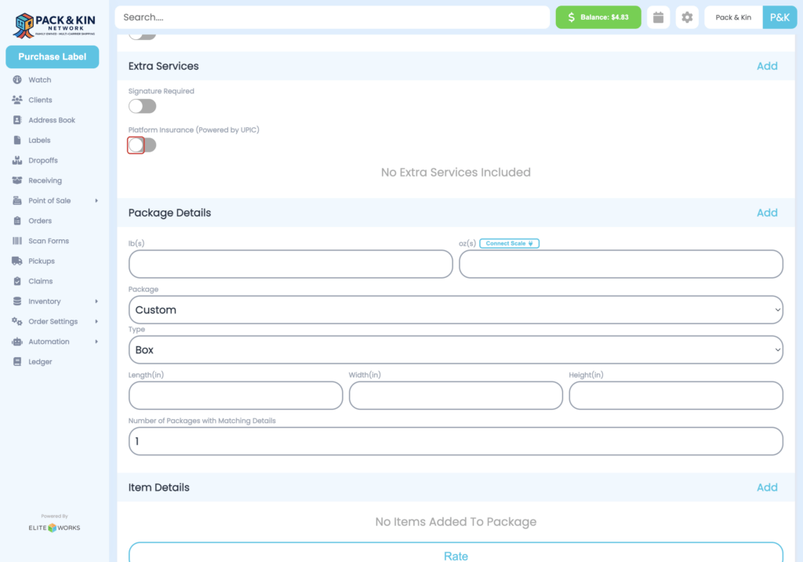Open the settings gear in top bar
803x562 pixels.
[687, 16]
